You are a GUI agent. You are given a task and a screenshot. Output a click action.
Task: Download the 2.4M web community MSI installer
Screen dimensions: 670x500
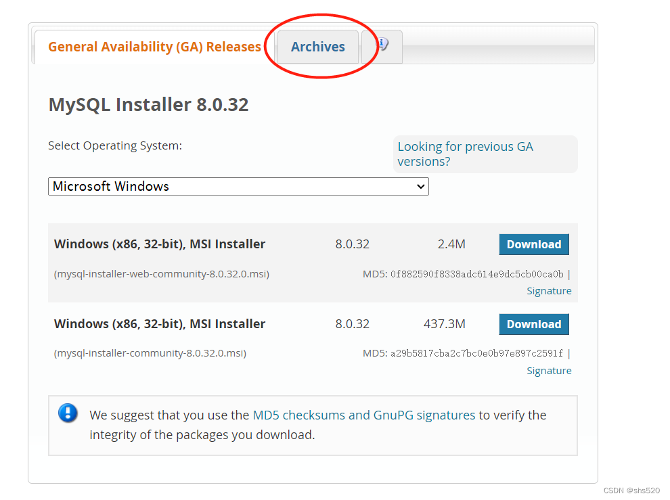(534, 244)
